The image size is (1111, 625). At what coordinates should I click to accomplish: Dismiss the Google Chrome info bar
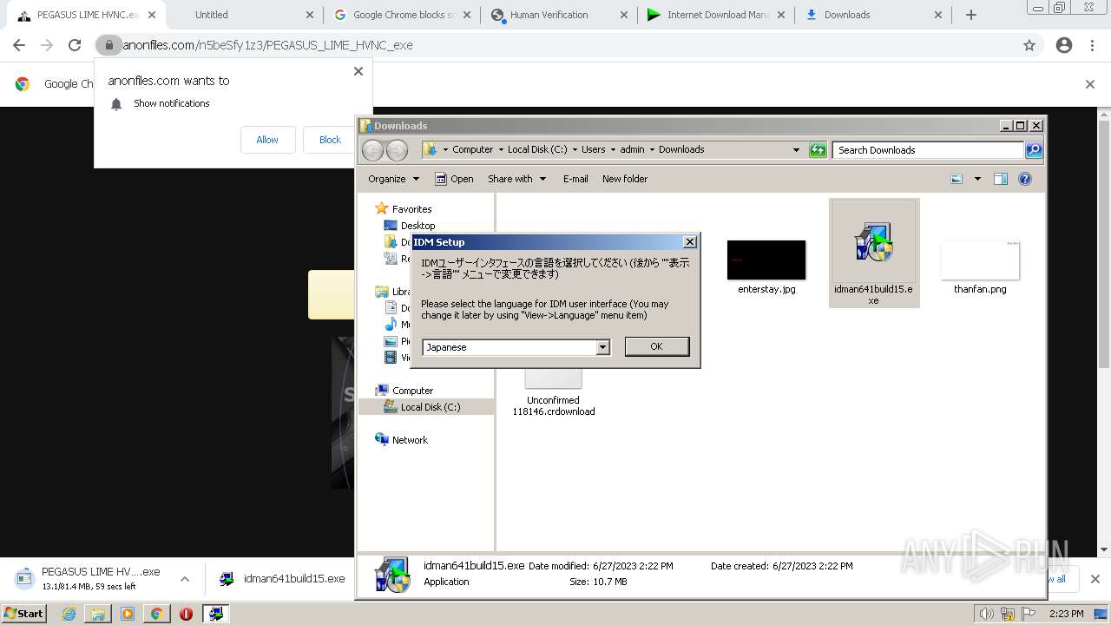pos(1090,84)
